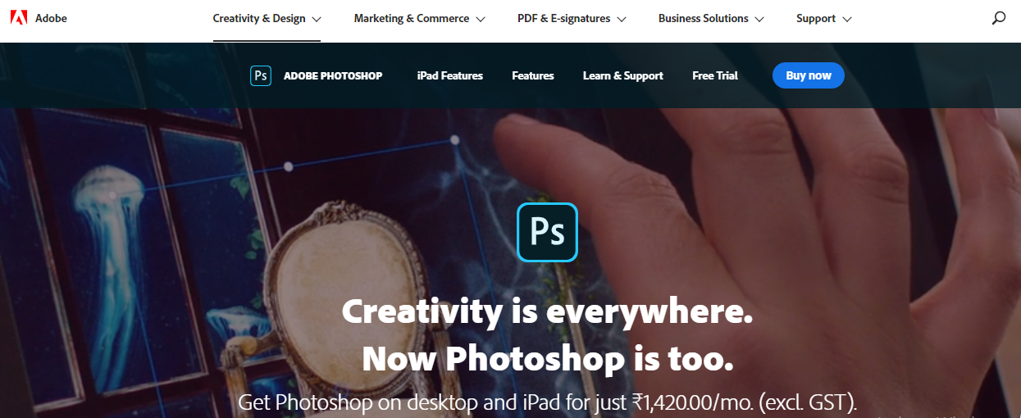
Task: Open the Features link
Action: pyautogui.click(x=533, y=75)
